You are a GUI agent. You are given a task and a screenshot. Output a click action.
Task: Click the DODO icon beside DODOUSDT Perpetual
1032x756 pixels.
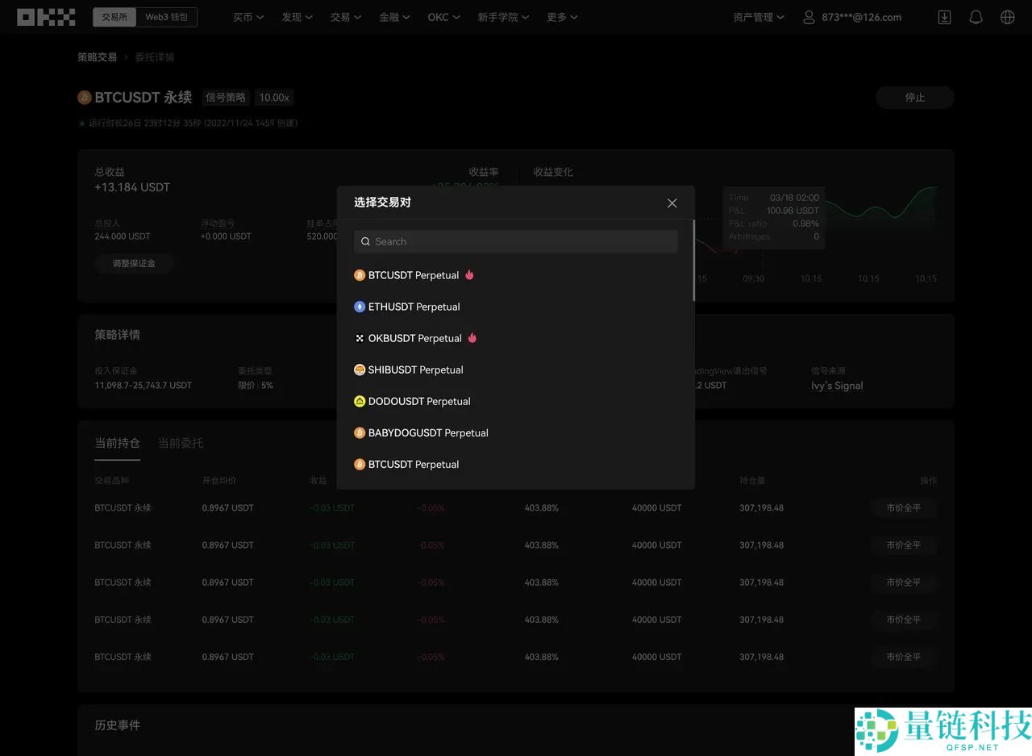359,401
